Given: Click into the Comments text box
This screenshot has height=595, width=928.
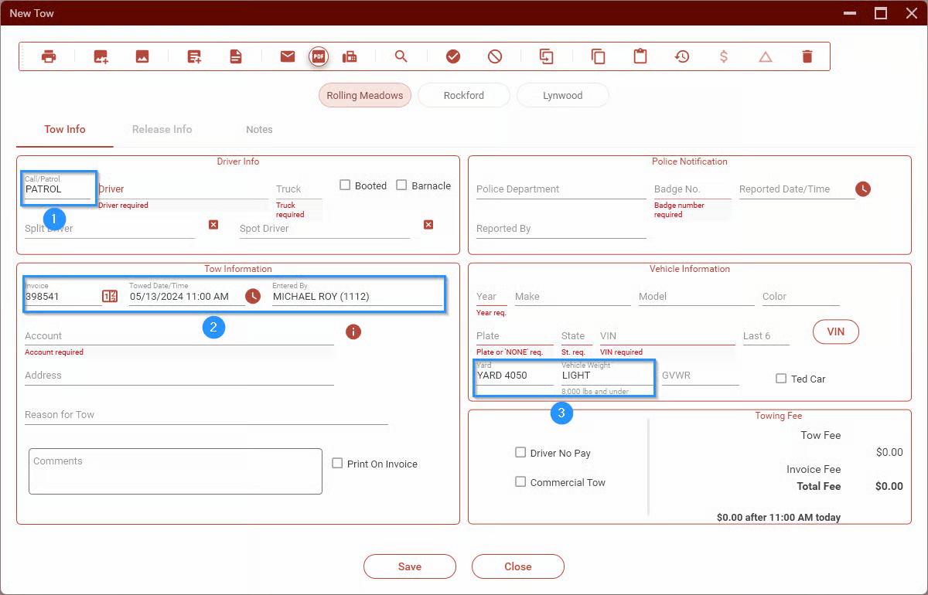Looking at the screenshot, I should tap(176, 471).
